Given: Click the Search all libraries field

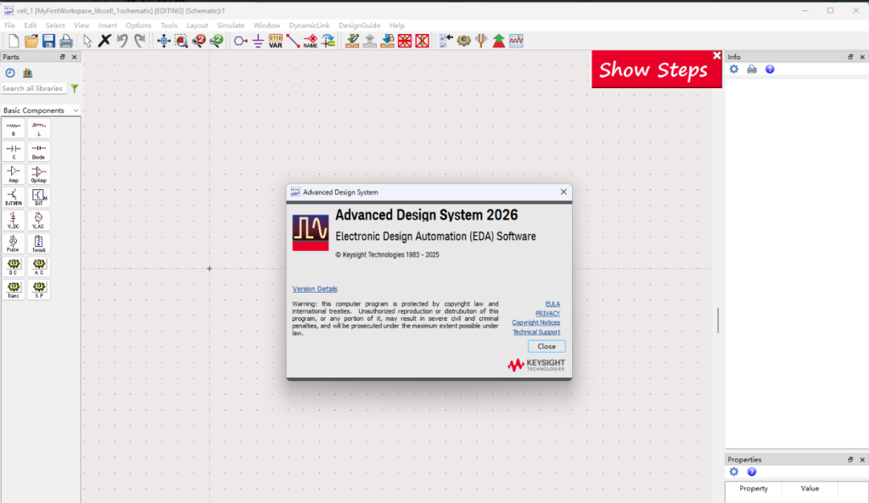Looking at the screenshot, I should coord(33,88).
